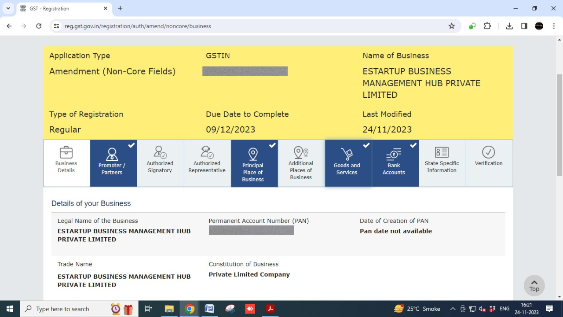Open the Chrome three-dot menu
The width and height of the screenshot is (563, 317).
pos(554,26)
